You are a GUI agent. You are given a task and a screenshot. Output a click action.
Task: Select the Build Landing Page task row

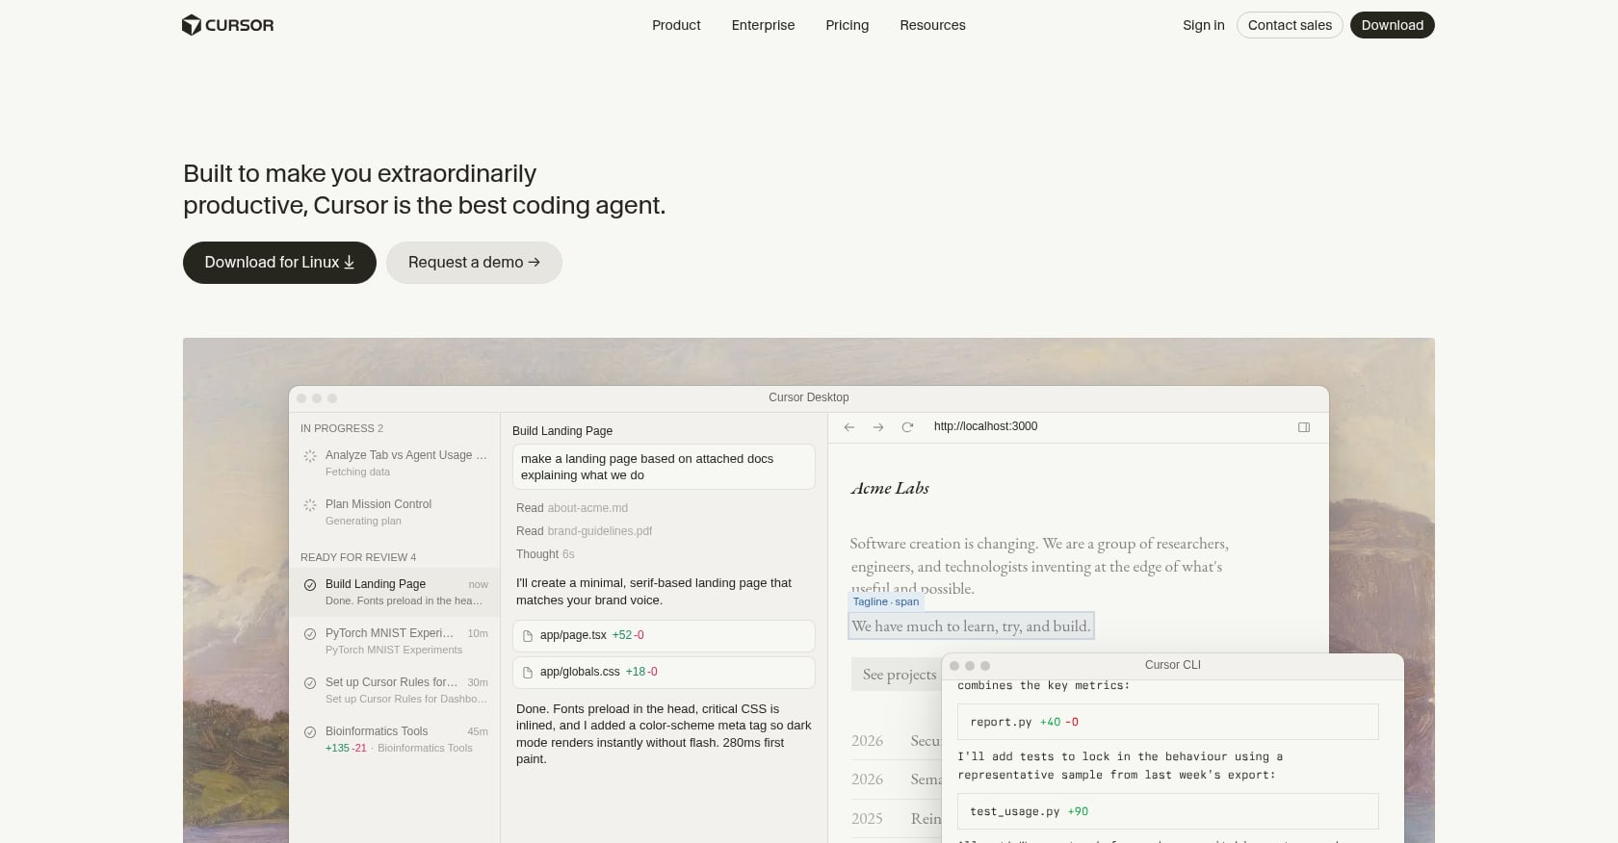pos(395,592)
